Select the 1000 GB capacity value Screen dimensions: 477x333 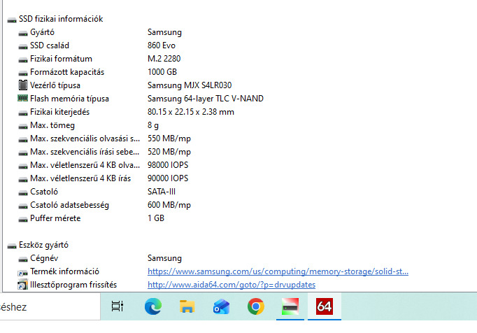(162, 72)
